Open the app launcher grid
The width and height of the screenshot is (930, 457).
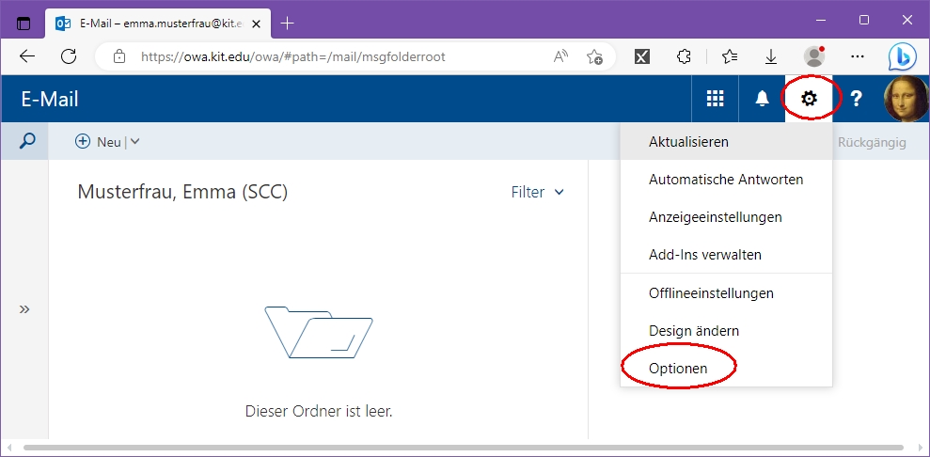(715, 99)
